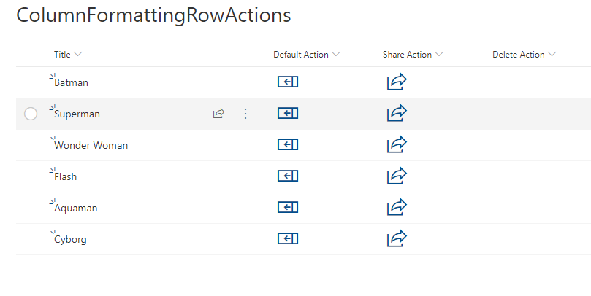Open the Delete Action column dropdown
This screenshot has height=296, width=591.
click(552, 55)
